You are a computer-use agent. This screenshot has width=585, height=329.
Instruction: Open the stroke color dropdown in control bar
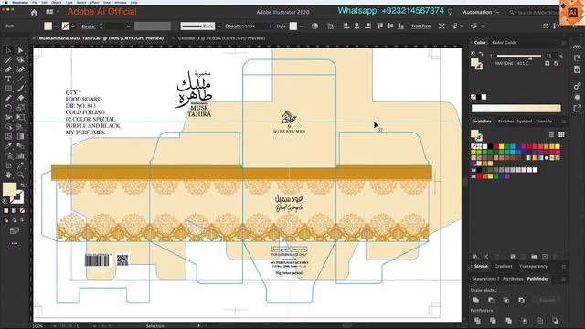(x=73, y=27)
